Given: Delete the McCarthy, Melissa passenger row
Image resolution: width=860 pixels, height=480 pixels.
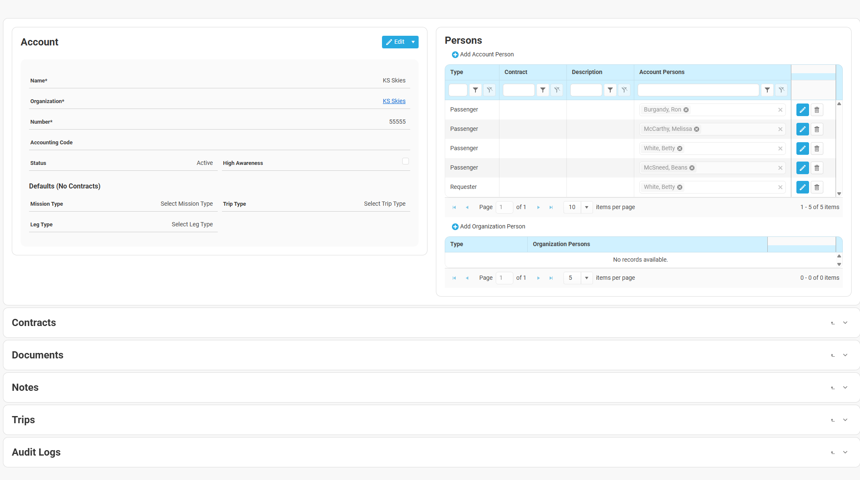Looking at the screenshot, I should tap(817, 129).
